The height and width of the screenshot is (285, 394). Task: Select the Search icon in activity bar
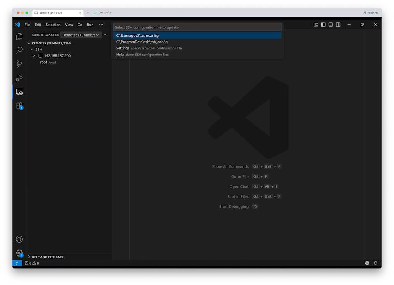click(19, 50)
